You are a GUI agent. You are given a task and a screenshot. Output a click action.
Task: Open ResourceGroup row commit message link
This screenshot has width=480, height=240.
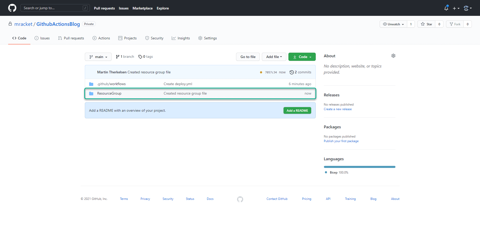185,93
